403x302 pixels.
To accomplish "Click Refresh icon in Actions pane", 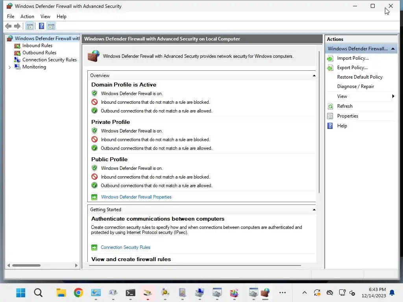I will coord(330,106).
